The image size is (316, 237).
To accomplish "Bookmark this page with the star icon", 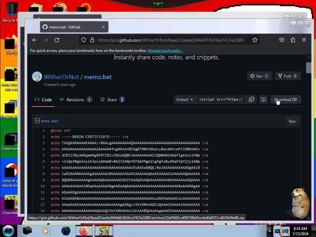I will [x=255, y=40].
